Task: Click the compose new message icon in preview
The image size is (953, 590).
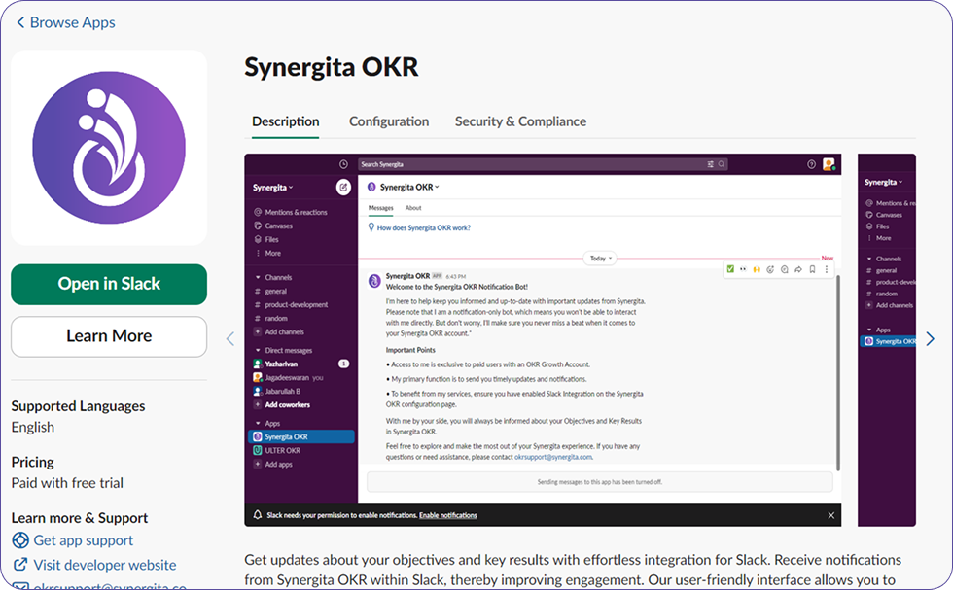Action: 343,187
